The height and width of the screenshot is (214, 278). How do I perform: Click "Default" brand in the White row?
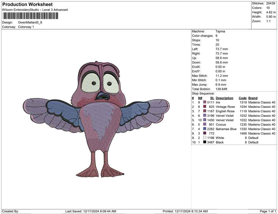tap(253, 138)
